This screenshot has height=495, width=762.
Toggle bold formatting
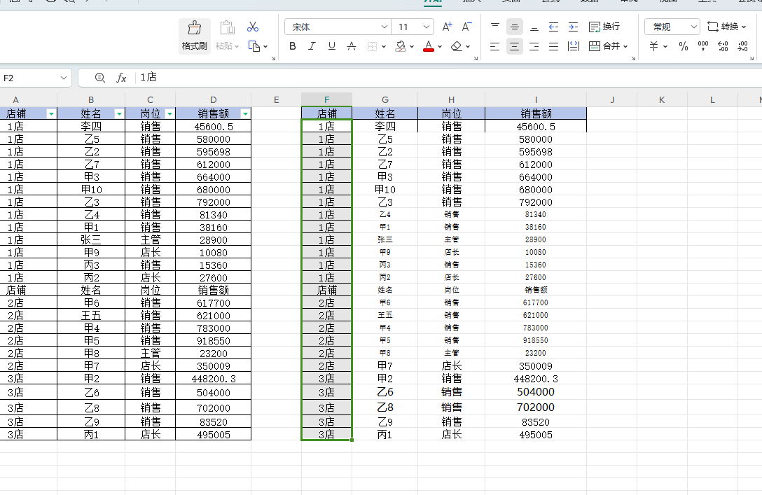(293, 46)
